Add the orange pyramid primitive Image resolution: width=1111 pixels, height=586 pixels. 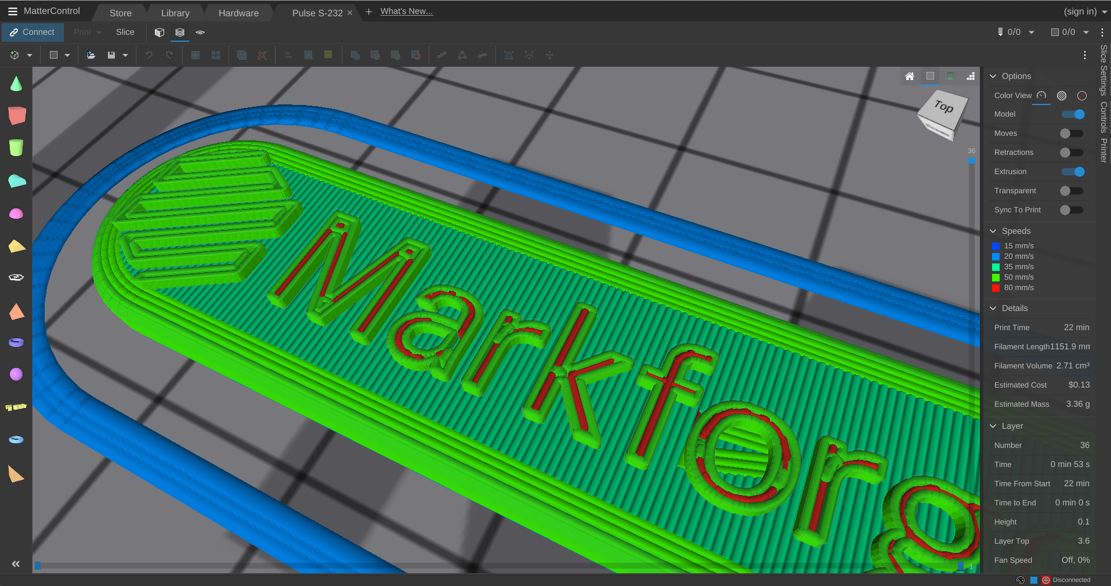click(x=17, y=312)
